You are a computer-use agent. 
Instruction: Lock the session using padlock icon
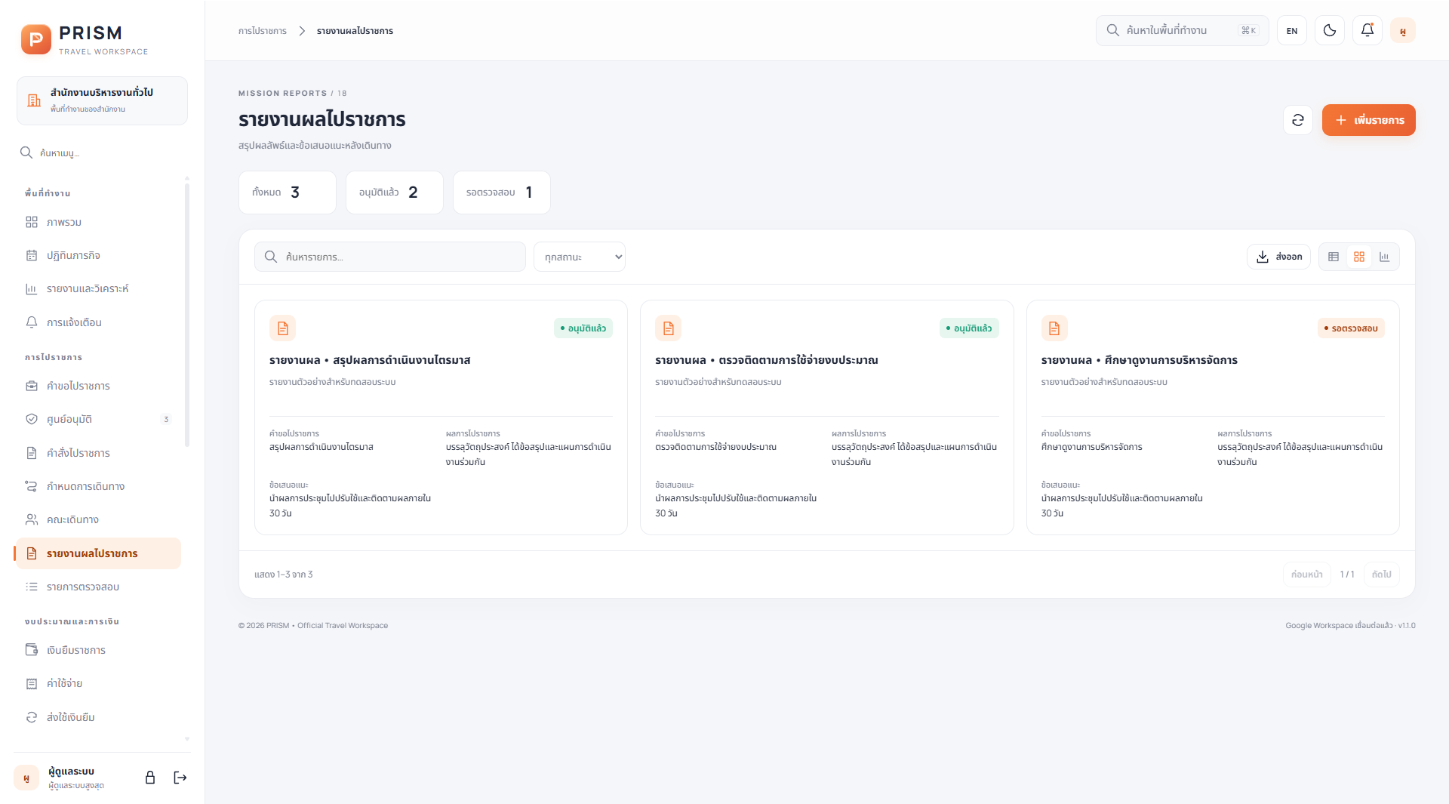(x=150, y=778)
